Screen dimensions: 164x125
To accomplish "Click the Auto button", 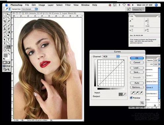I will pos(137,83).
